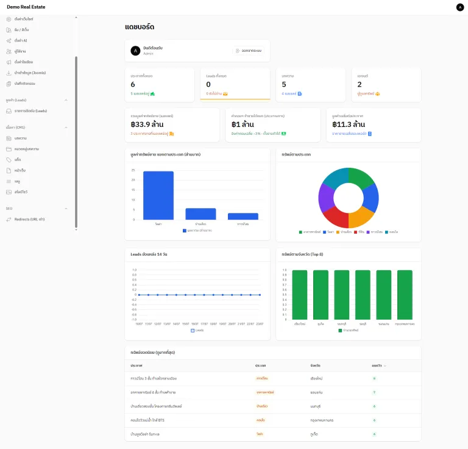Click the article categories folder icon
468x449 pixels.
(x=9, y=149)
